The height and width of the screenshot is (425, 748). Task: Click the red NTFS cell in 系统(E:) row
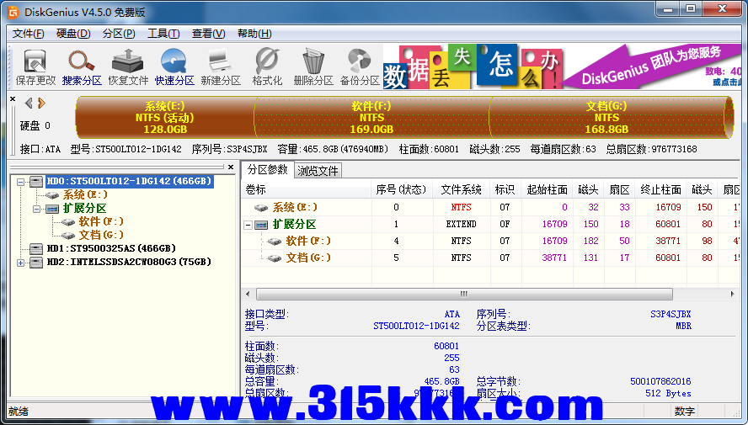pyautogui.click(x=461, y=207)
